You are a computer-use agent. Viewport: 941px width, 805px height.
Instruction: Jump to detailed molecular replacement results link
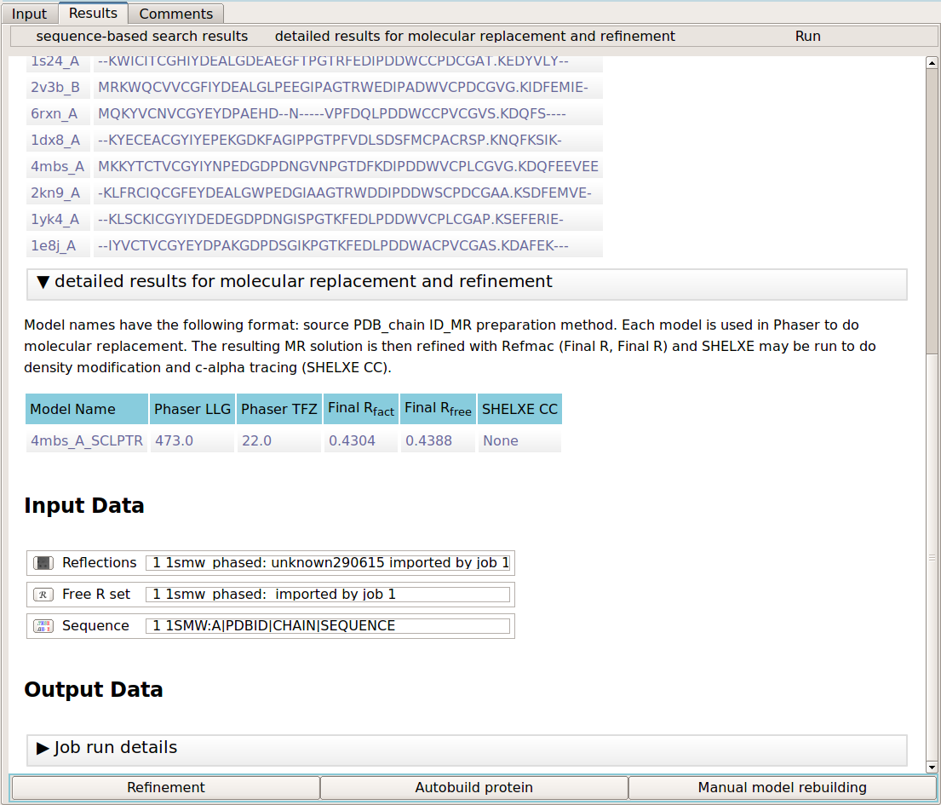pyautogui.click(x=474, y=37)
